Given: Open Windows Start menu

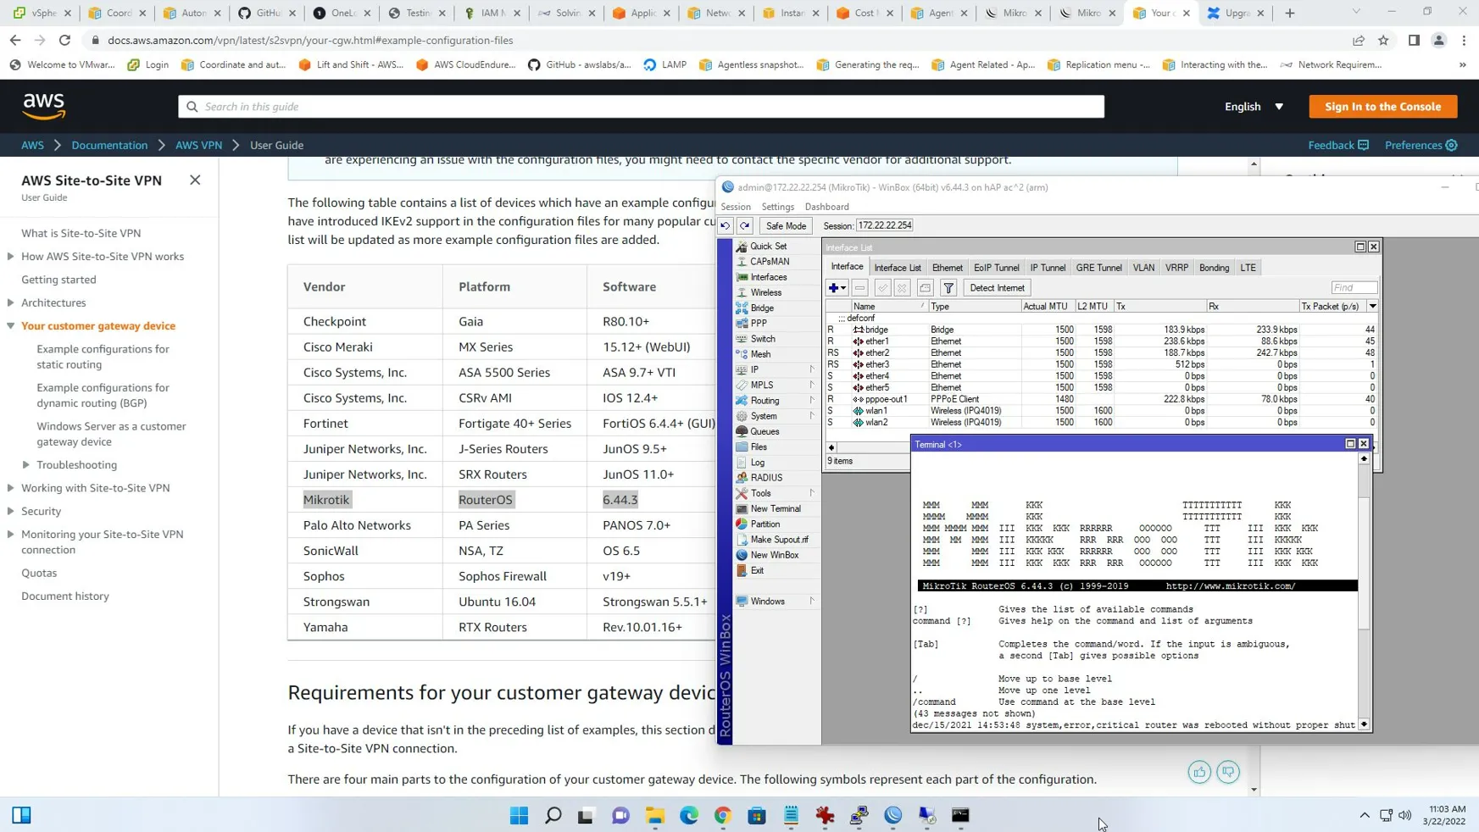Looking at the screenshot, I should pos(520,815).
